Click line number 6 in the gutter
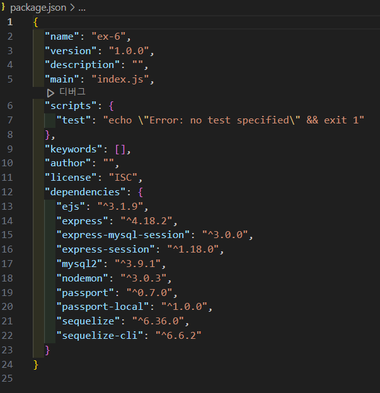Image resolution: width=380 pixels, height=393 pixels. pos(10,106)
